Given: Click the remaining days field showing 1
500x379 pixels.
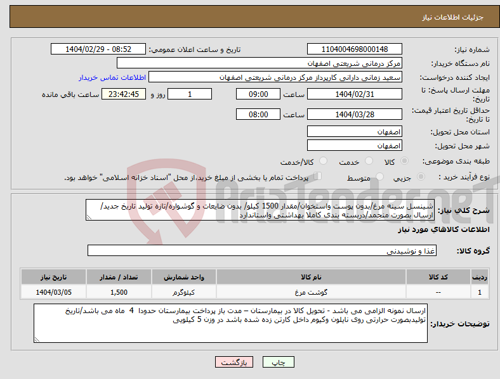Looking at the screenshot, I should click(x=190, y=94).
